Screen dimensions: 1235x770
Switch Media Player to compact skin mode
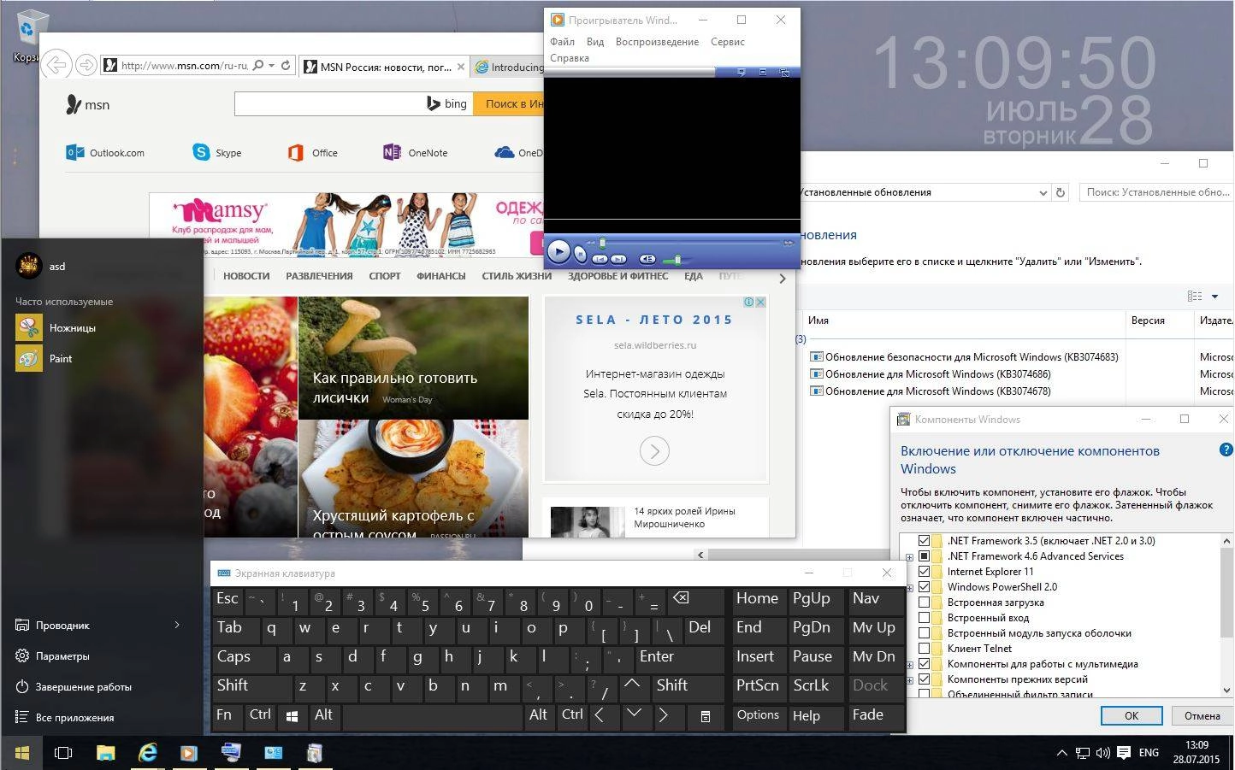pos(784,73)
